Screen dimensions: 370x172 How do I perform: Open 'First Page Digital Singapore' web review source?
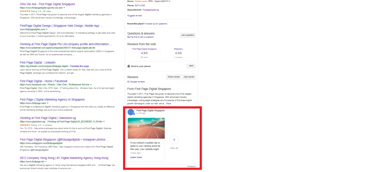[144, 49]
